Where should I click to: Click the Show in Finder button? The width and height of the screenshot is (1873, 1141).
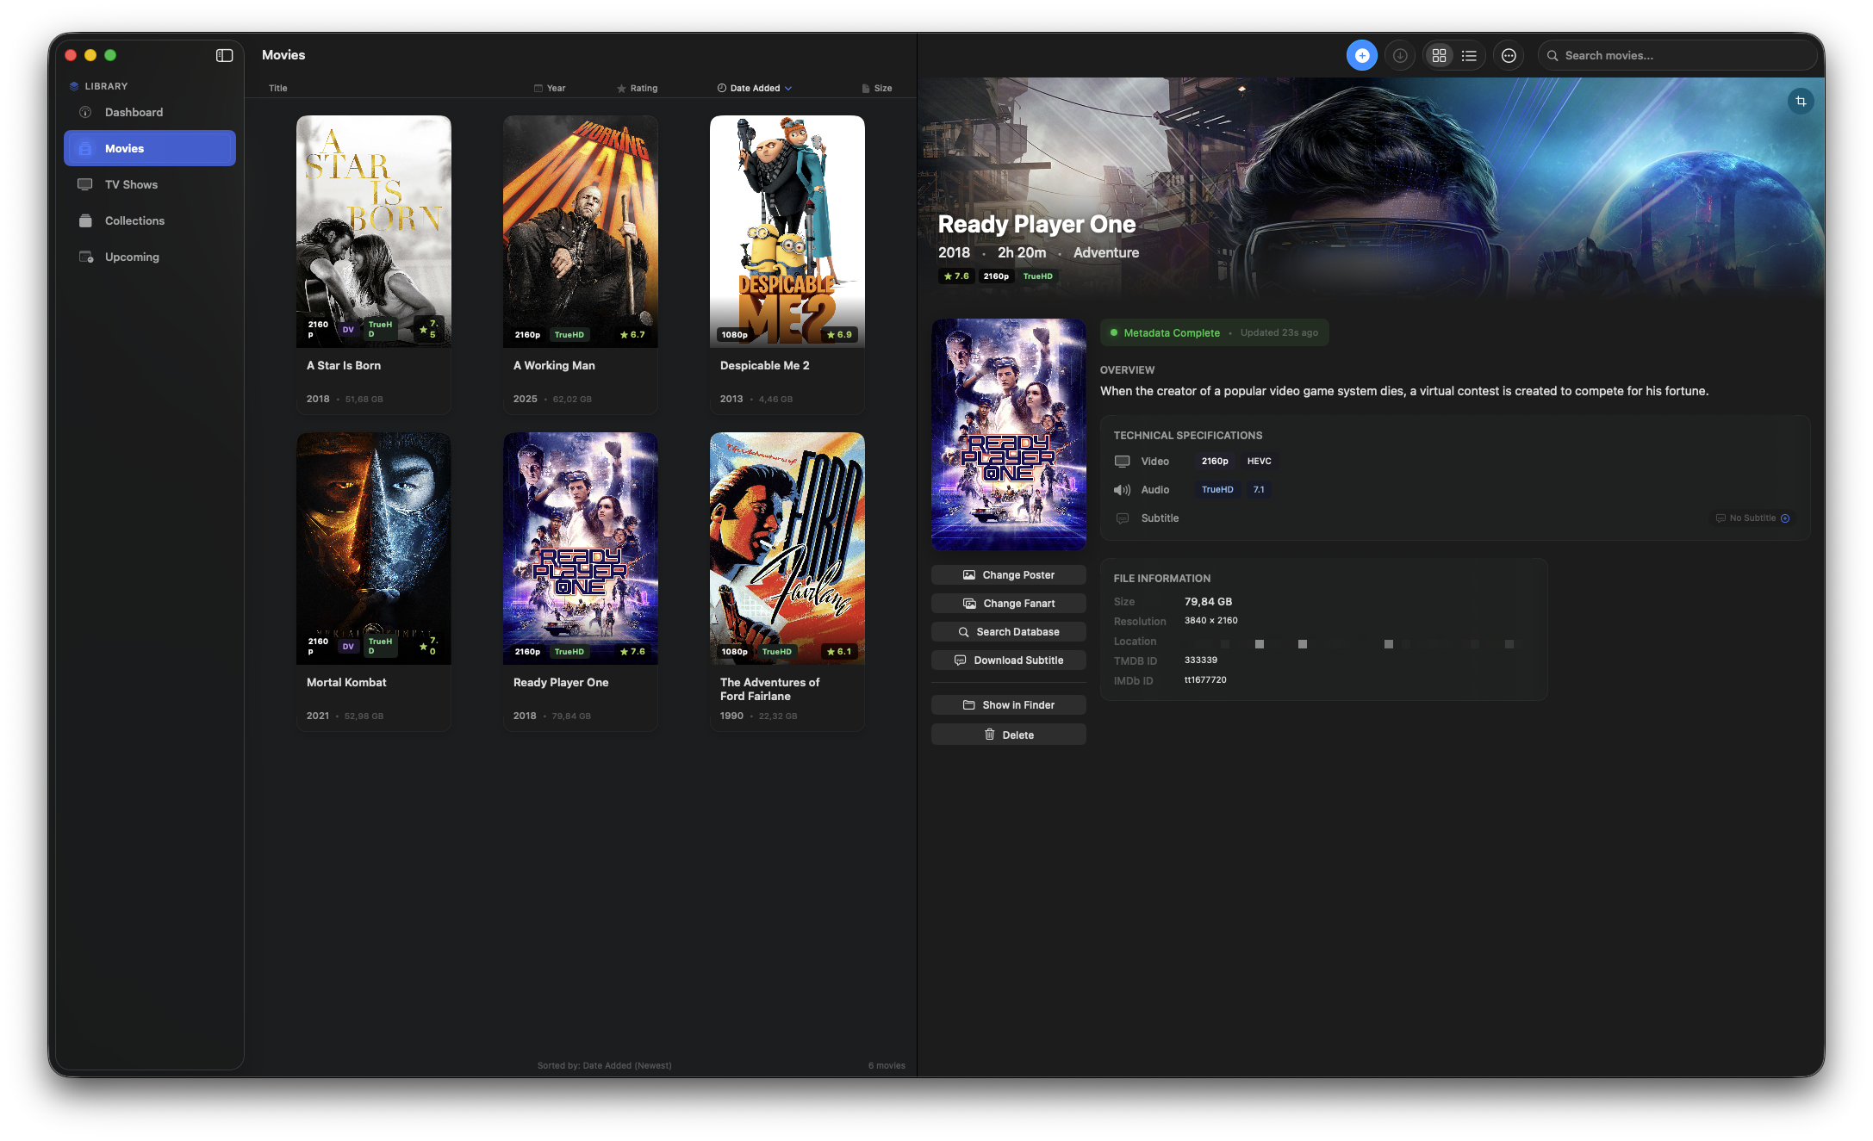pyautogui.click(x=1008, y=704)
